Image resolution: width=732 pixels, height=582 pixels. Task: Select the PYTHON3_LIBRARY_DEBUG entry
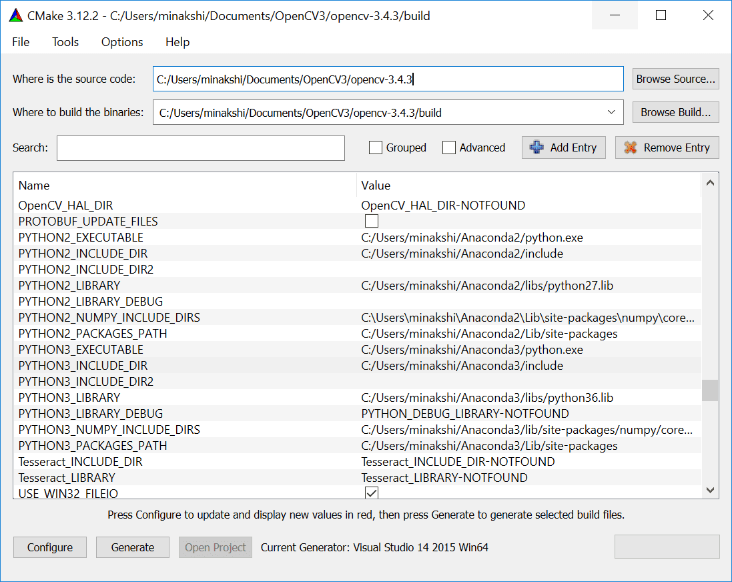(x=91, y=414)
